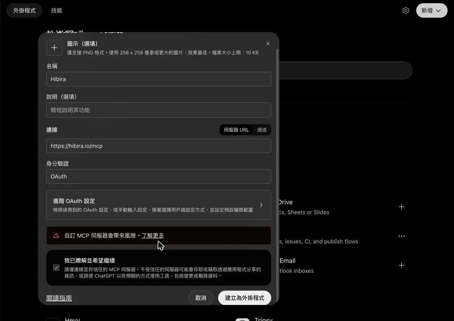Uncheck 我已瞭解並希望繼續 checkbox

pyautogui.click(x=56, y=267)
